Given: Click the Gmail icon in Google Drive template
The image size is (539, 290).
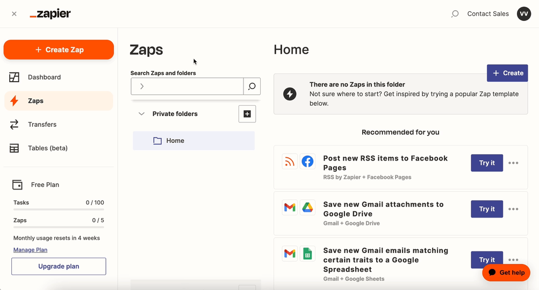Looking at the screenshot, I should coord(290,208).
